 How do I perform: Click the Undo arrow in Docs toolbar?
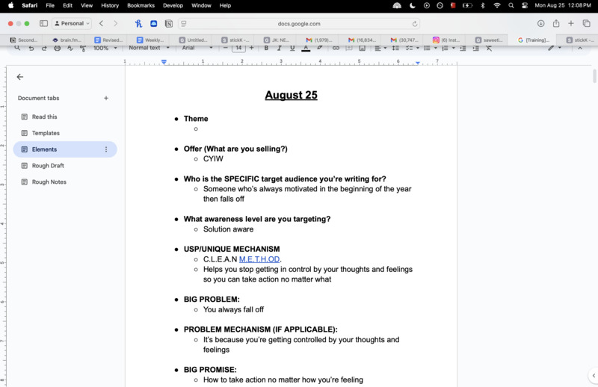pos(31,48)
